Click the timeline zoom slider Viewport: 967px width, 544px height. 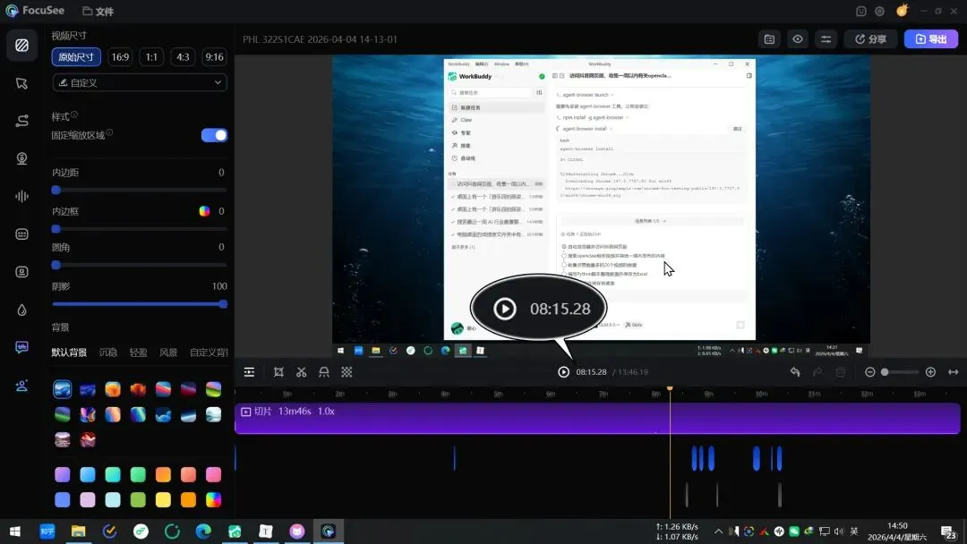900,372
